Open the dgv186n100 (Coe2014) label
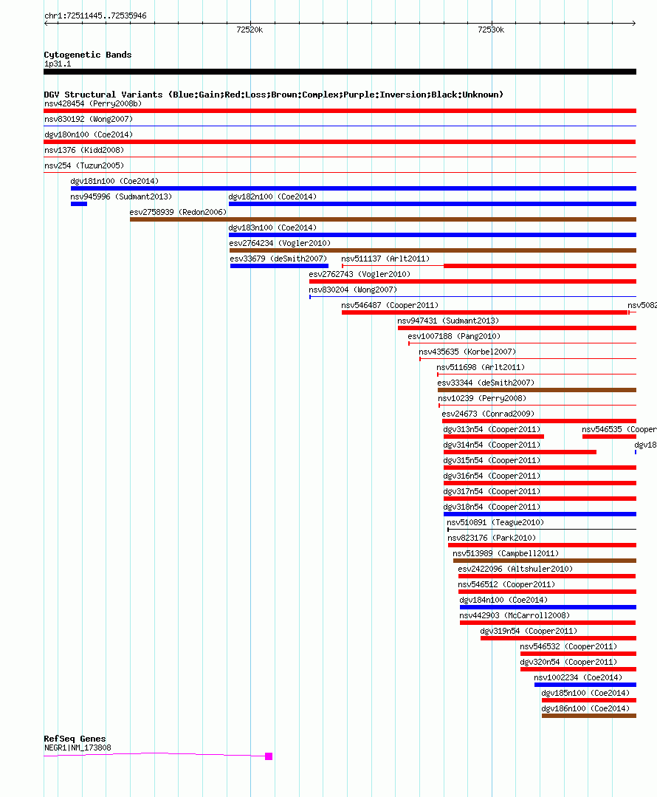This screenshot has height=797, width=657. click(585, 708)
